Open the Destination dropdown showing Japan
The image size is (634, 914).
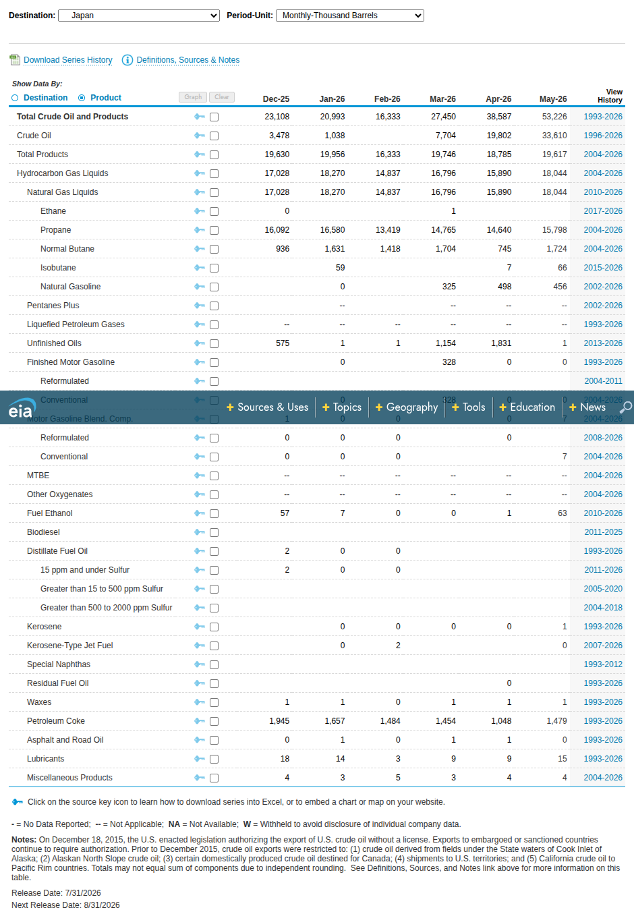[x=139, y=16]
